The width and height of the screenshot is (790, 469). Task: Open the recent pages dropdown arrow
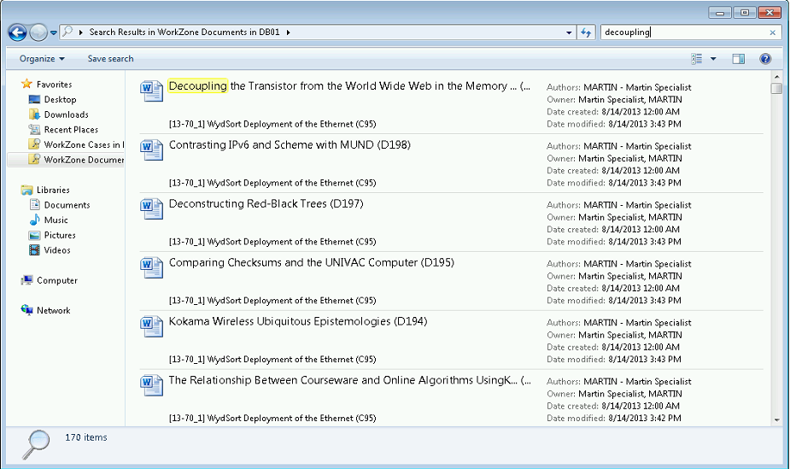point(54,32)
